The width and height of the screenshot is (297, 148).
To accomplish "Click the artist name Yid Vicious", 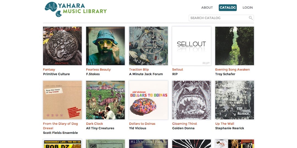I will tap(138, 128).
